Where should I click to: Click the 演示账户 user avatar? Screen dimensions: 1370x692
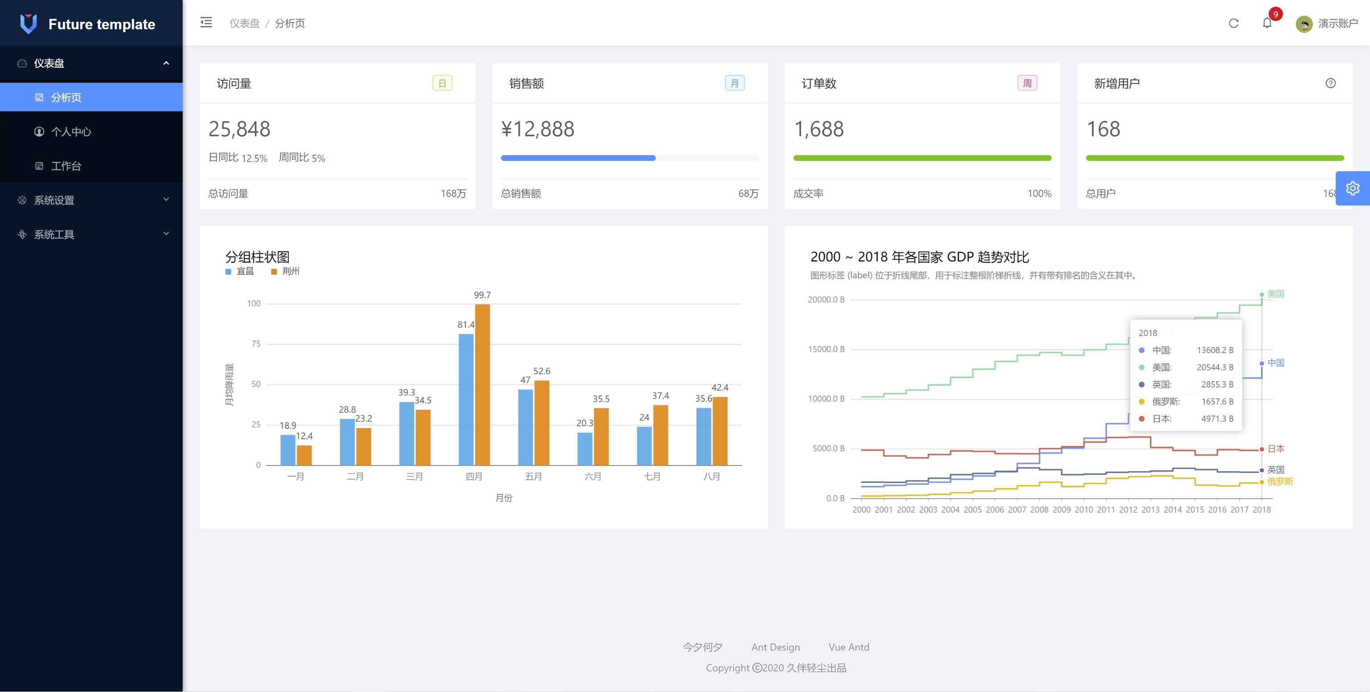coord(1304,24)
